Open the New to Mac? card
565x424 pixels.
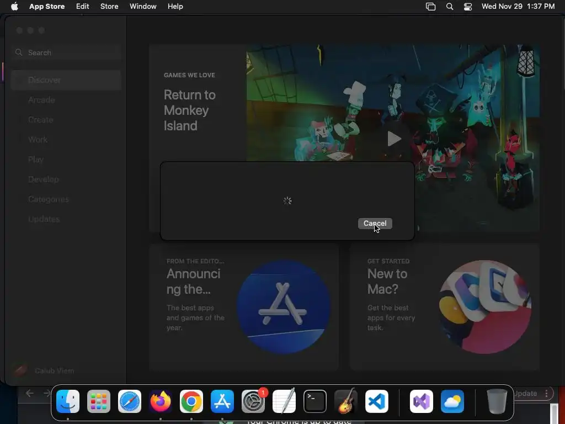(x=444, y=307)
